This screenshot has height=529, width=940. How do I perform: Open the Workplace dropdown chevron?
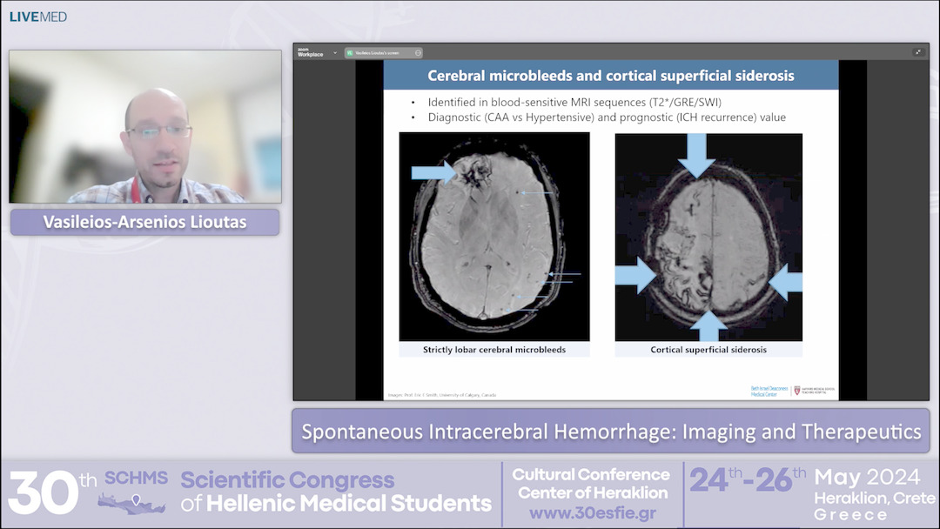[x=334, y=53]
